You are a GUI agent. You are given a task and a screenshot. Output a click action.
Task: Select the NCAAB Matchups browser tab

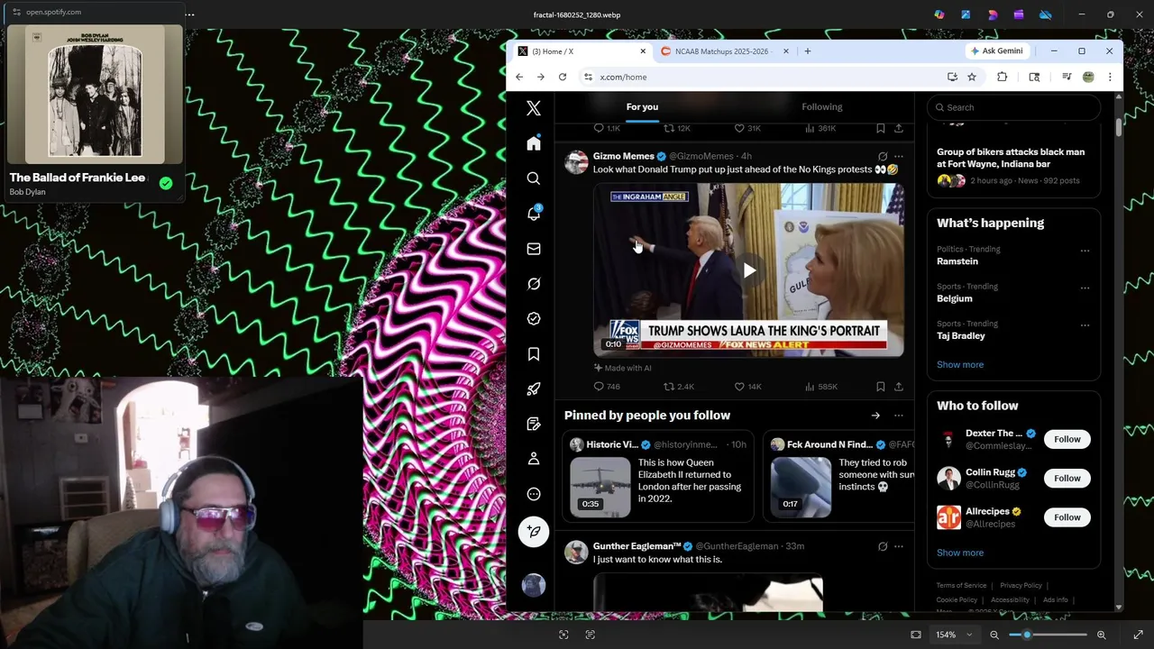click(x=724, y=51)
